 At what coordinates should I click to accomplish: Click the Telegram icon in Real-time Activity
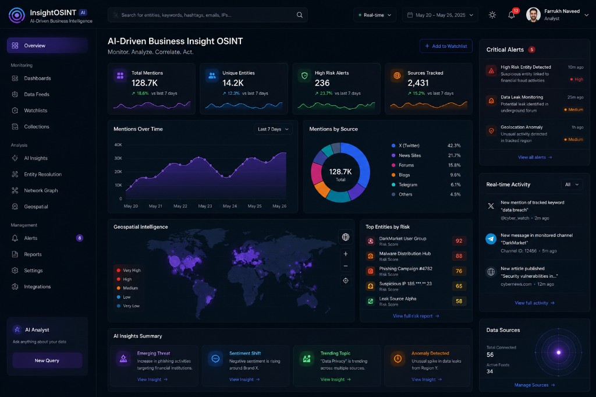coord(491,239)
